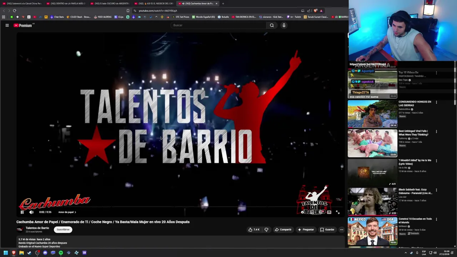The width and height of the screenshot is (457, 257).
Task: Open the Boludle bookmark
Action: [x=223, y=17]
